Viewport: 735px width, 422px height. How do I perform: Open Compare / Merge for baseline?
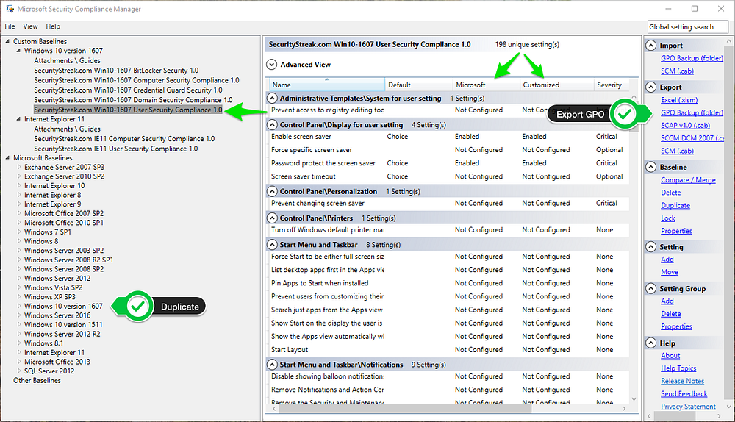click(688, 180)
